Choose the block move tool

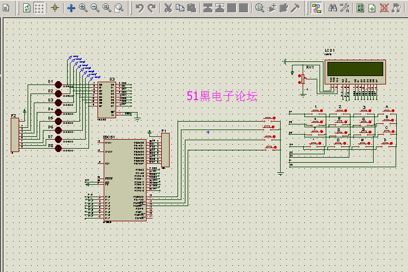coord(220,8)
